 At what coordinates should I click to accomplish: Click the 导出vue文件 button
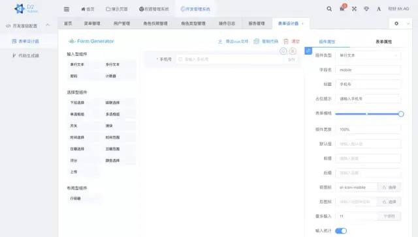233,42
